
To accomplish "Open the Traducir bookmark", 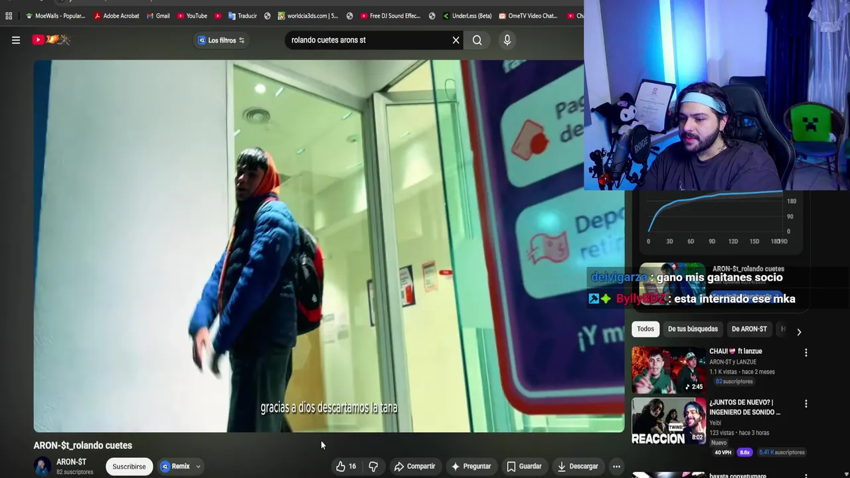I will [242, 16].
